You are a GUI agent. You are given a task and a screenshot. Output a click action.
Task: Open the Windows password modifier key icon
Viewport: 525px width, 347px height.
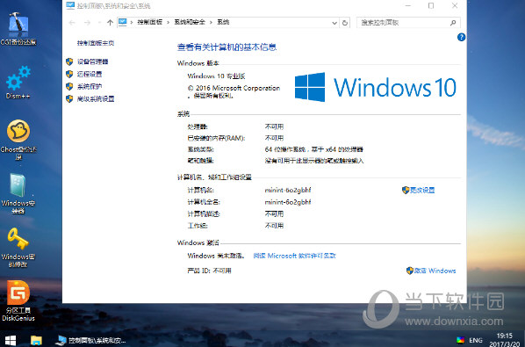point(18,248)
